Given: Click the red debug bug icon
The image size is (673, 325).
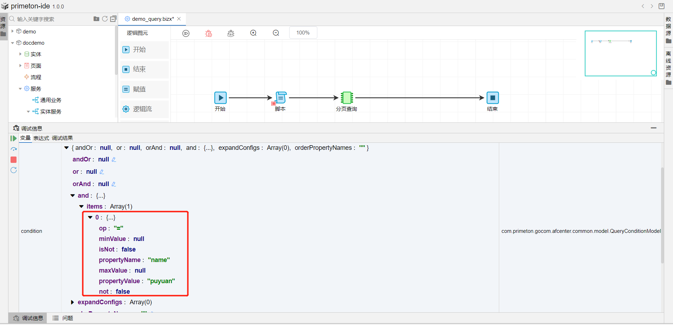Looking at the screenshot, I should [x=208, y=33].
